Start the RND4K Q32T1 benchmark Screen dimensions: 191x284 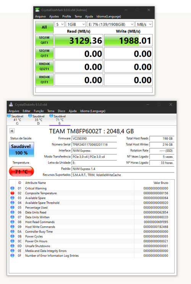pyautogui.click(x=44, y=67)
